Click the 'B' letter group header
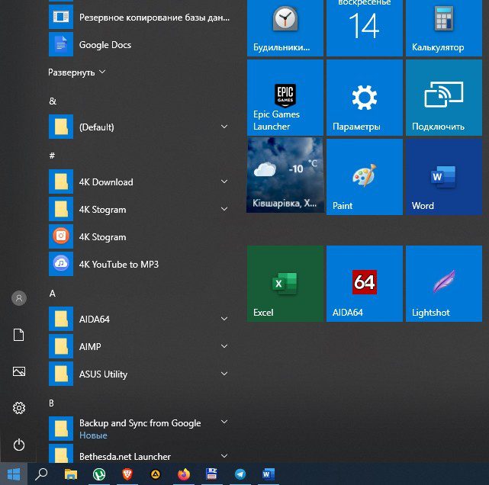Screen dimensions: 489x485 pos(52,403)
